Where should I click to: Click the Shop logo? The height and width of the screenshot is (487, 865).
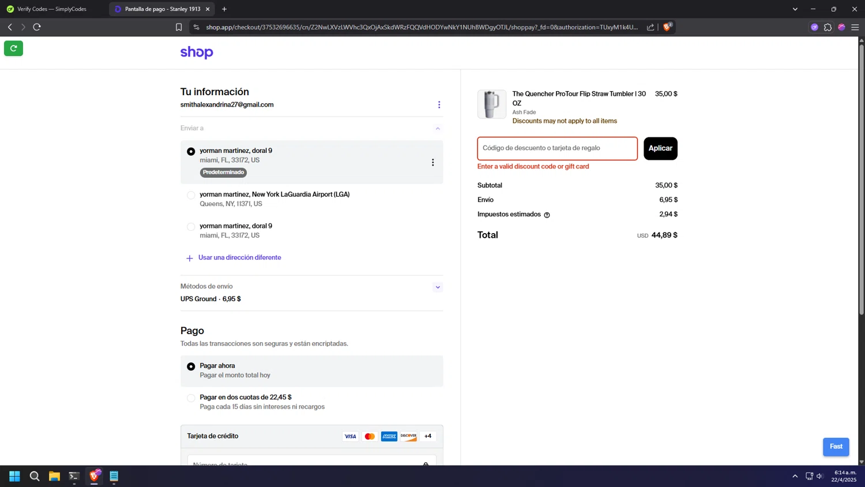pos(197,53)
